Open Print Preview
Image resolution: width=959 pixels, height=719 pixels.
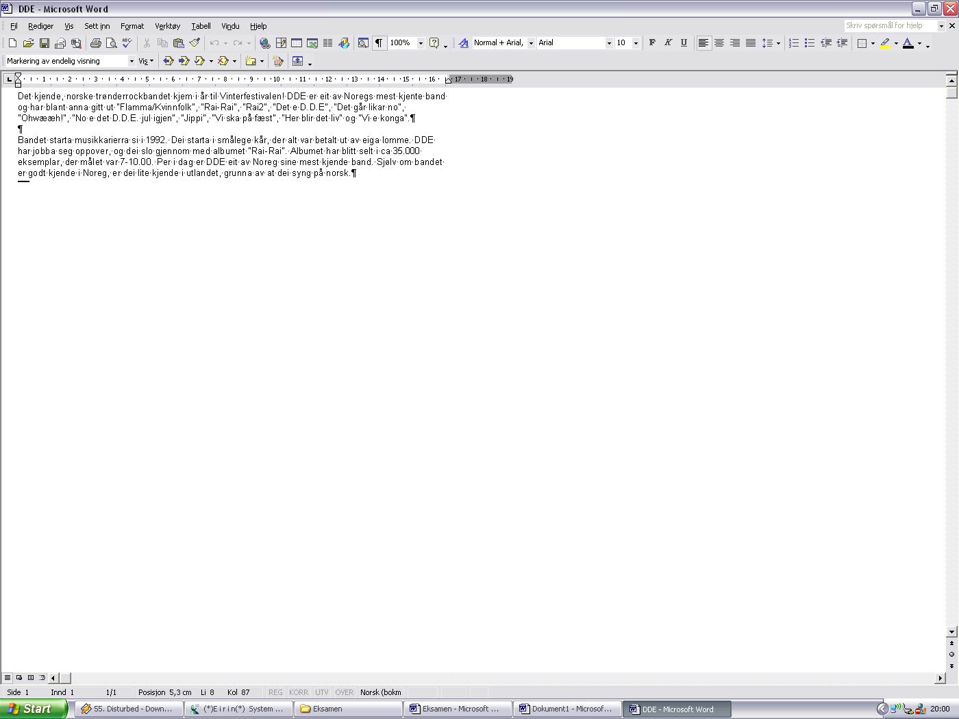click(x=112, y=43)
